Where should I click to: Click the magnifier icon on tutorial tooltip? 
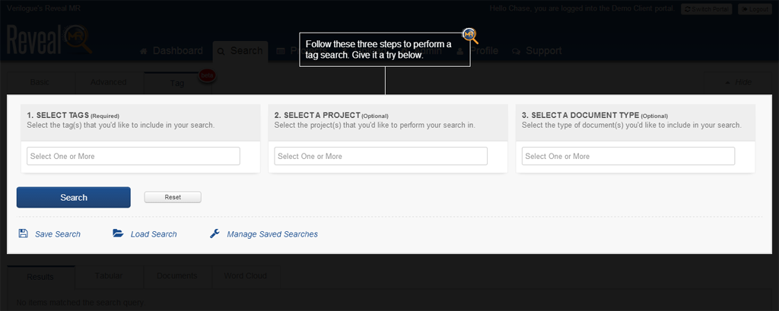coord(470,36)
